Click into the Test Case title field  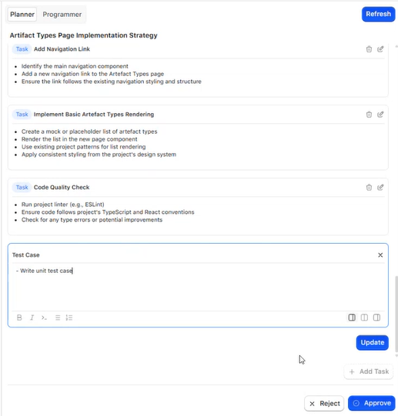tap(192, 255)
